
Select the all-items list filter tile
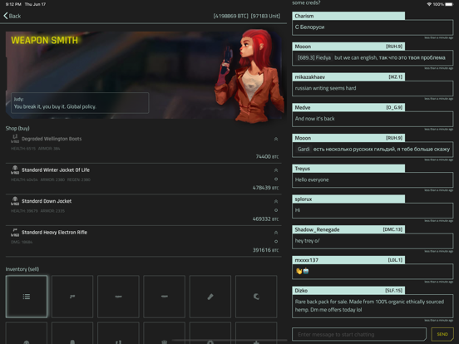tap(27, 297)
